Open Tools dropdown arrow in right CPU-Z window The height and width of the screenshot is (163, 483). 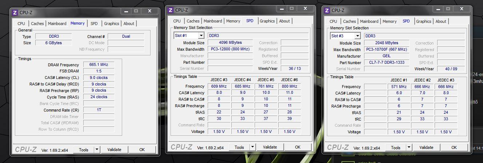point(409,147)
